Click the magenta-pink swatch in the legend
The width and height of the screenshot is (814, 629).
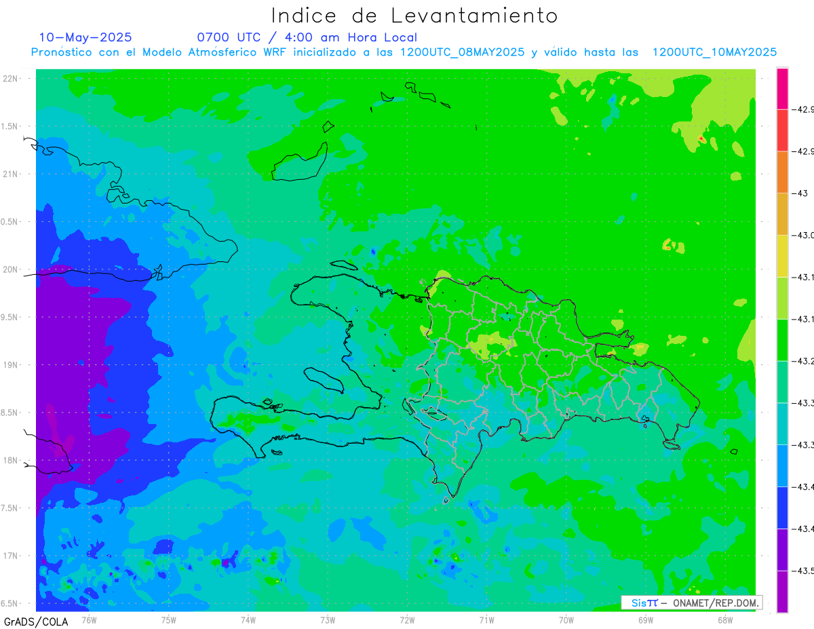coord(782,88)
